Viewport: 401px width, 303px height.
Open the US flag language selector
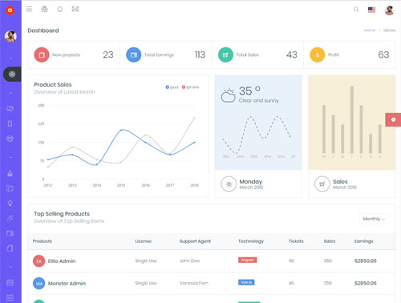point(371,10)
